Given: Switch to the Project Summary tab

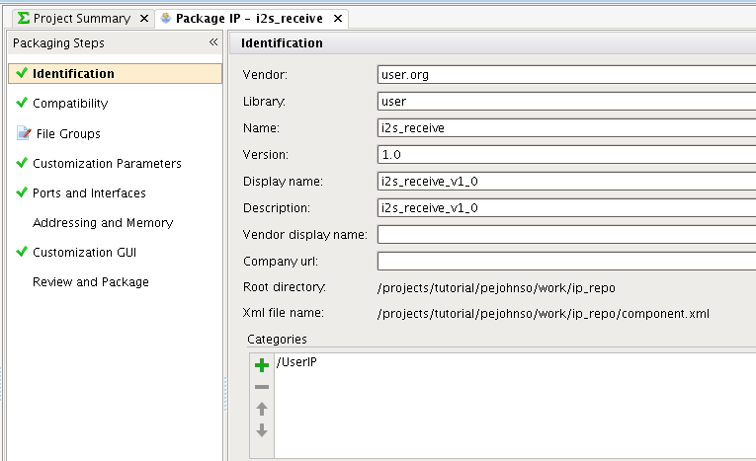Looking at the screenshot, I should click(x=81, y=19).
